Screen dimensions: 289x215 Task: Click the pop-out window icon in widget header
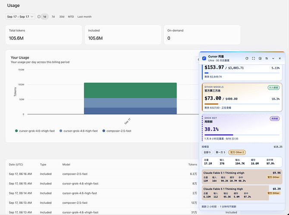260,58
